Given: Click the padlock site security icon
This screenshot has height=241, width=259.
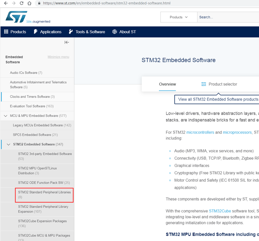Looking at the screenshot, I should (39, 3).
